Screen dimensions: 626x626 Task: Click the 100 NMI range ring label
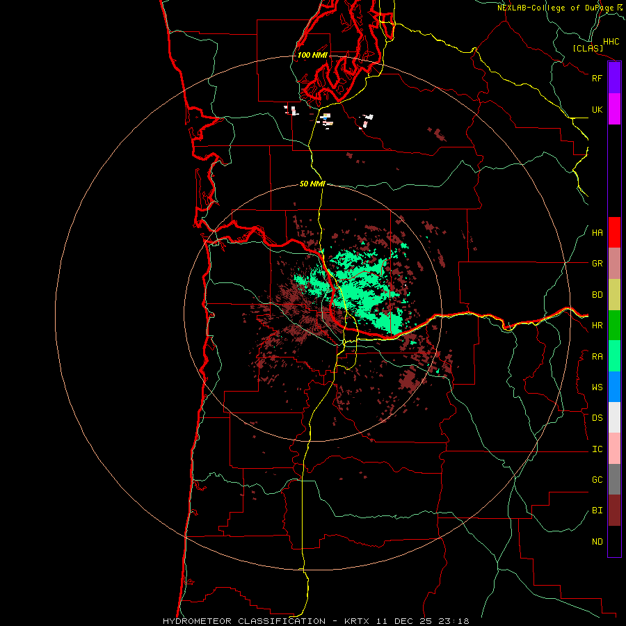(312, 55)
